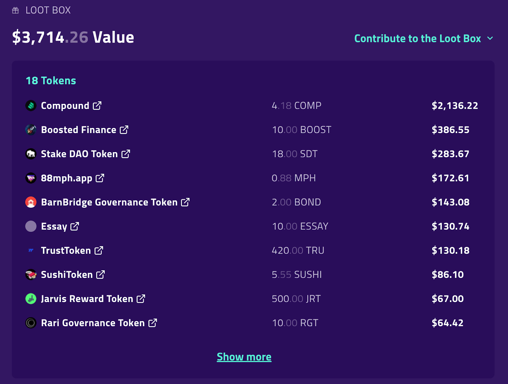Open the 88mph.app name link
Viewport: 508px width, 384px height.
[x=67, y=178]
